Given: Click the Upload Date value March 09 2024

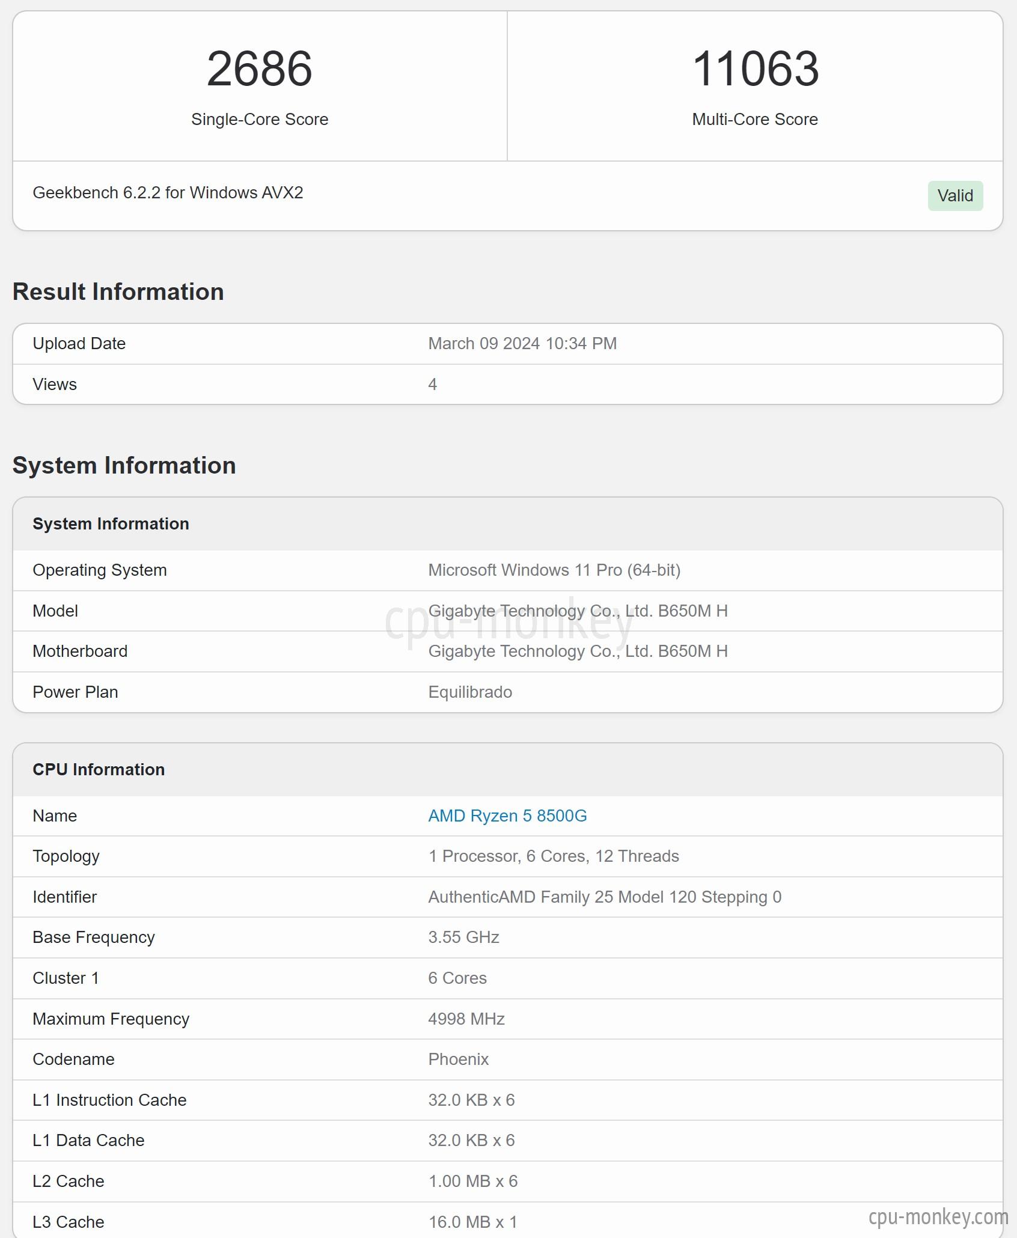Looking at the screenshot, I should pos(522,344).
